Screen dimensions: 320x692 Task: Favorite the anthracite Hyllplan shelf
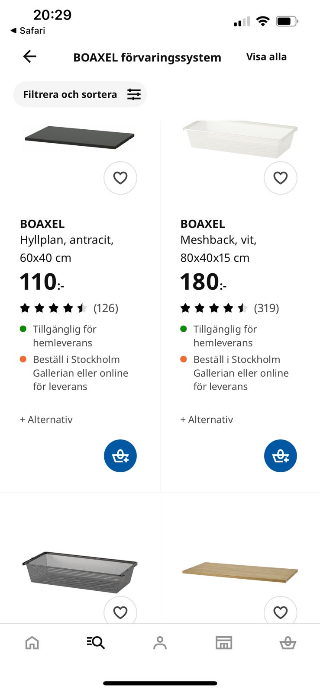[120, 178]
